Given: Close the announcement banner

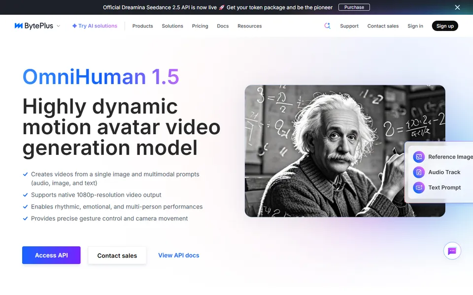Looking at the screenshot, I should (x=458, y=7).
